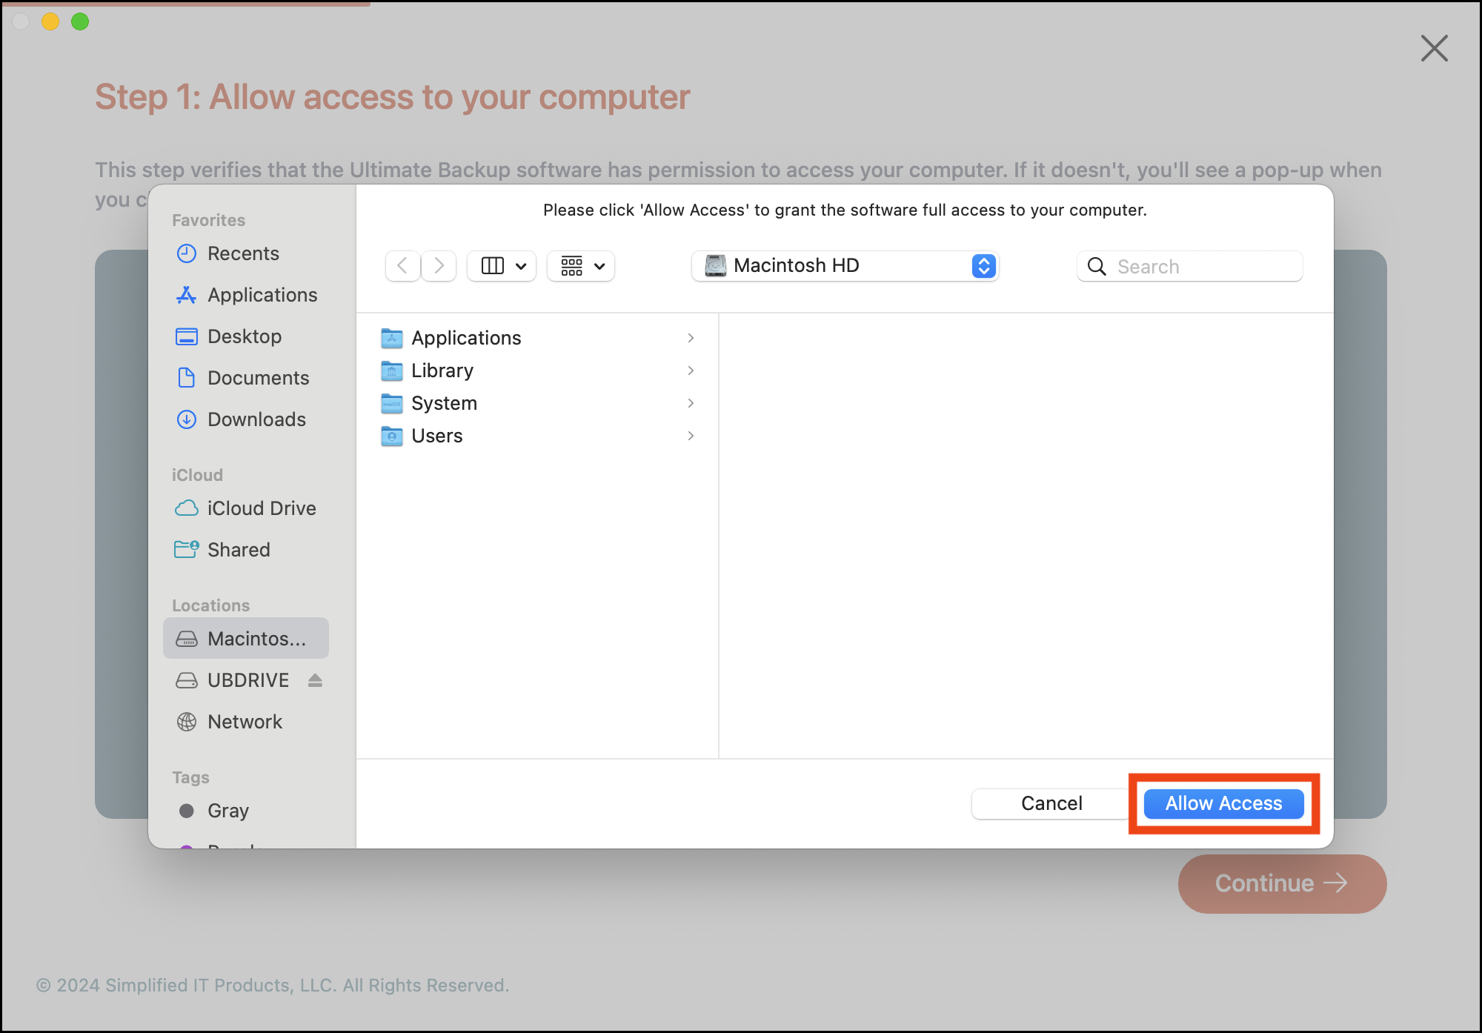Click the forward navigation arrow

(x=439, y=266)
